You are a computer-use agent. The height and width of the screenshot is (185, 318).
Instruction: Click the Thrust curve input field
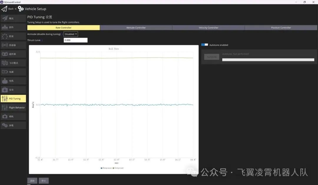(x=75, y=40)
